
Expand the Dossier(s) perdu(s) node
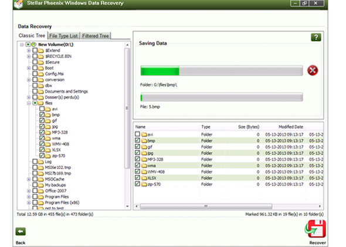29,97
